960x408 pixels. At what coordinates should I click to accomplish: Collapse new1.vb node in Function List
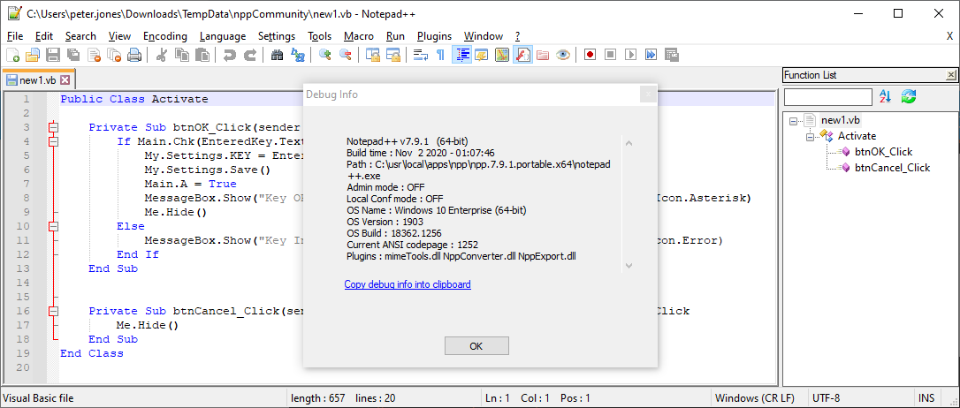pyautogui.click(x=793, y=120)
